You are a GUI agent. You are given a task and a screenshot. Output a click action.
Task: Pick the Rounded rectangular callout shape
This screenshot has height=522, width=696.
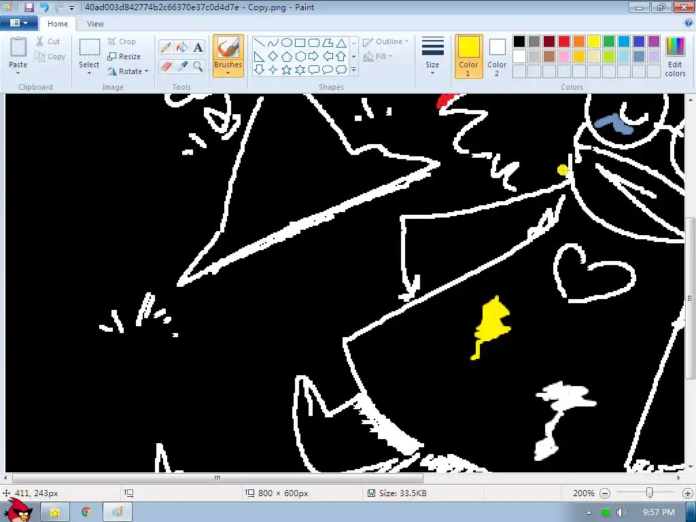[x=314, y=70]
